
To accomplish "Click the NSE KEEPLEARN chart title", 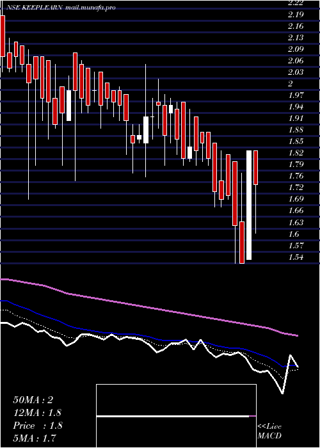I will pyautogui.click(x=33, y=8).
